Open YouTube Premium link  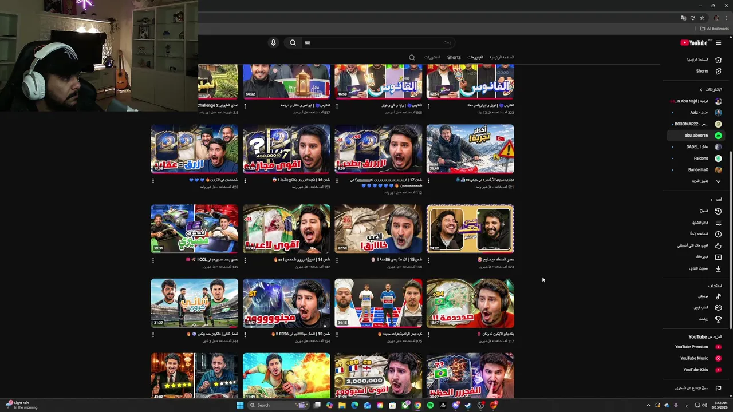click(691, 347)
